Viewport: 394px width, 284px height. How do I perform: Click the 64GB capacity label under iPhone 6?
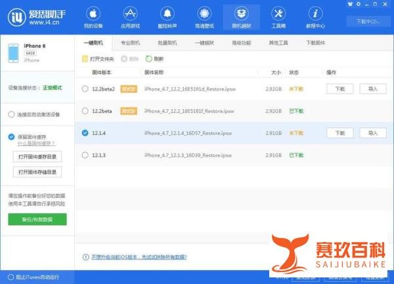click(x=30, y=53)
